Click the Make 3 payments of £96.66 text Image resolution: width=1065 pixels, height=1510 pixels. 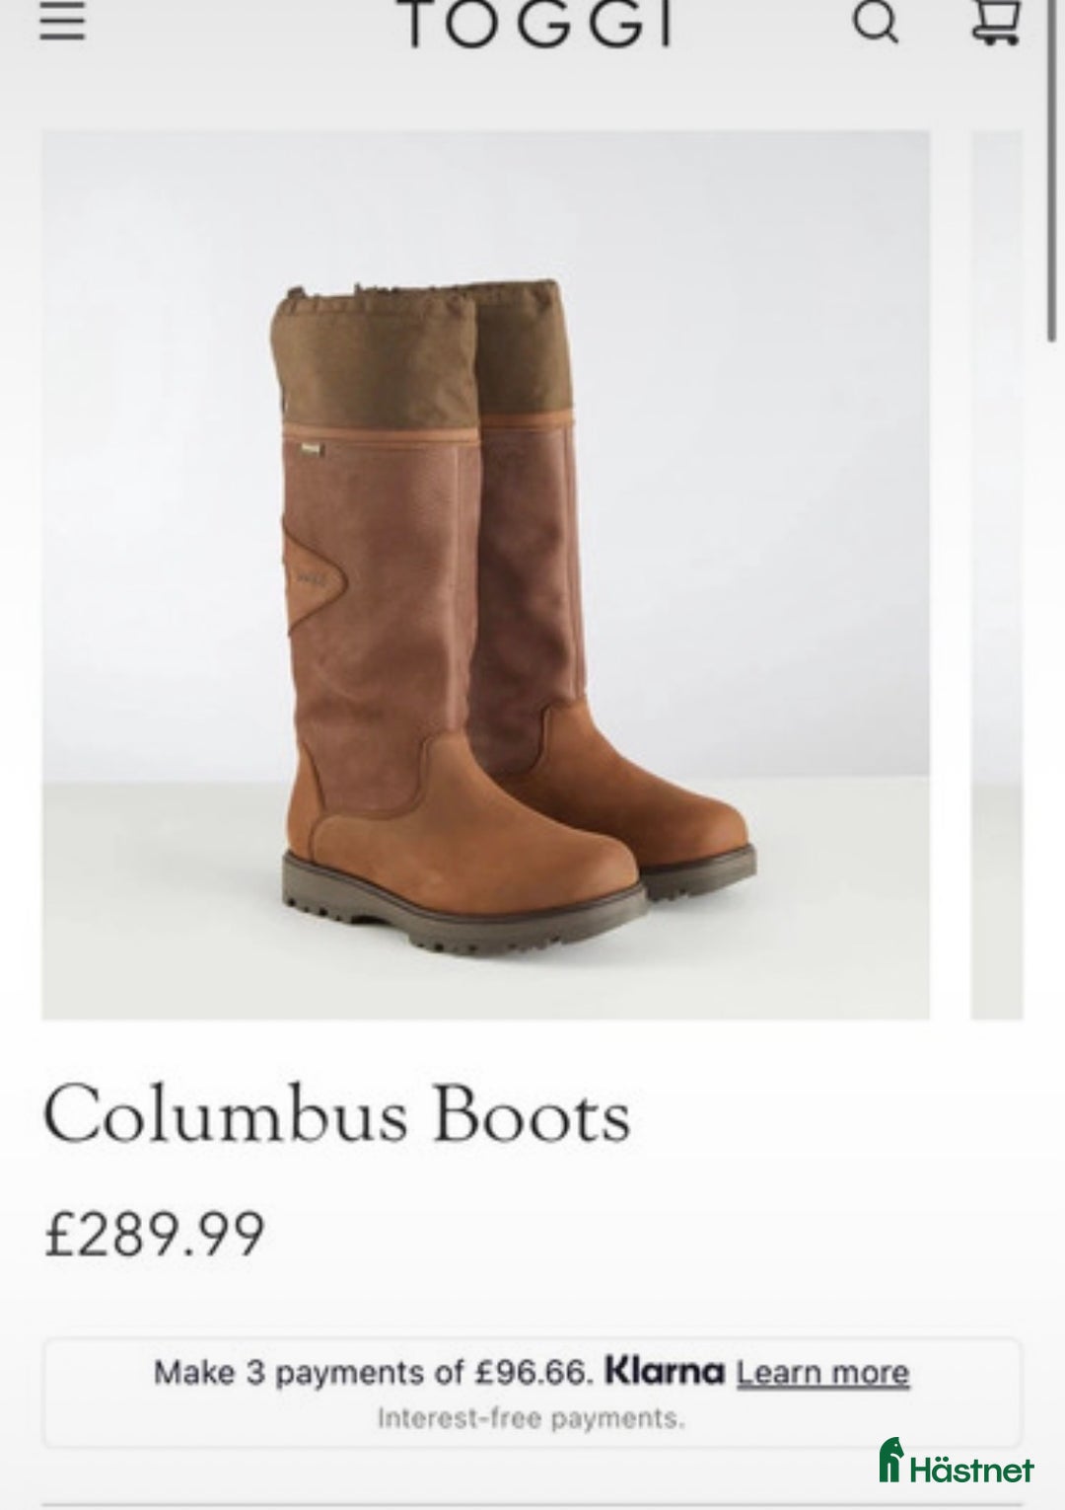coord(374,1372)
